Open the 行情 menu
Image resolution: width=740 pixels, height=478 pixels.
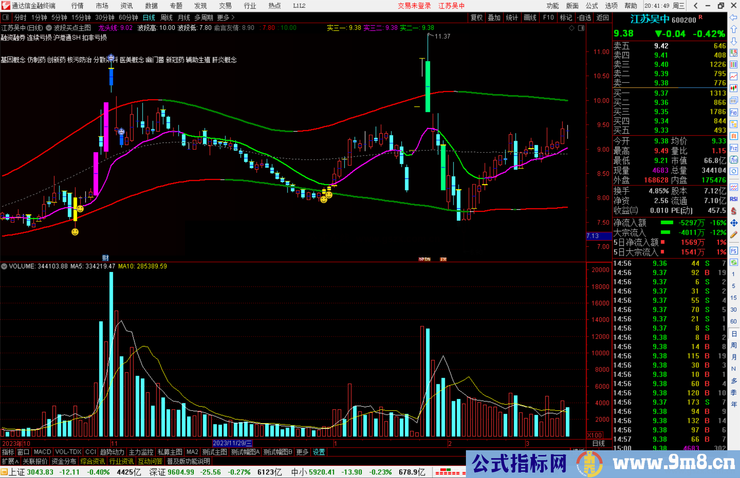point(77,6)
